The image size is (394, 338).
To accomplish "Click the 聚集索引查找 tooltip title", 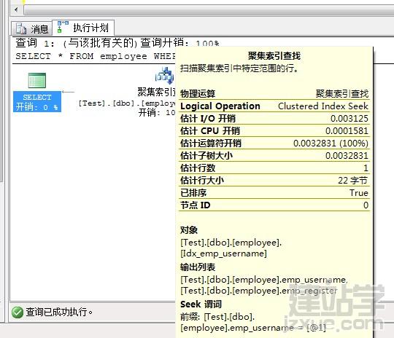I will coord(274,55).
